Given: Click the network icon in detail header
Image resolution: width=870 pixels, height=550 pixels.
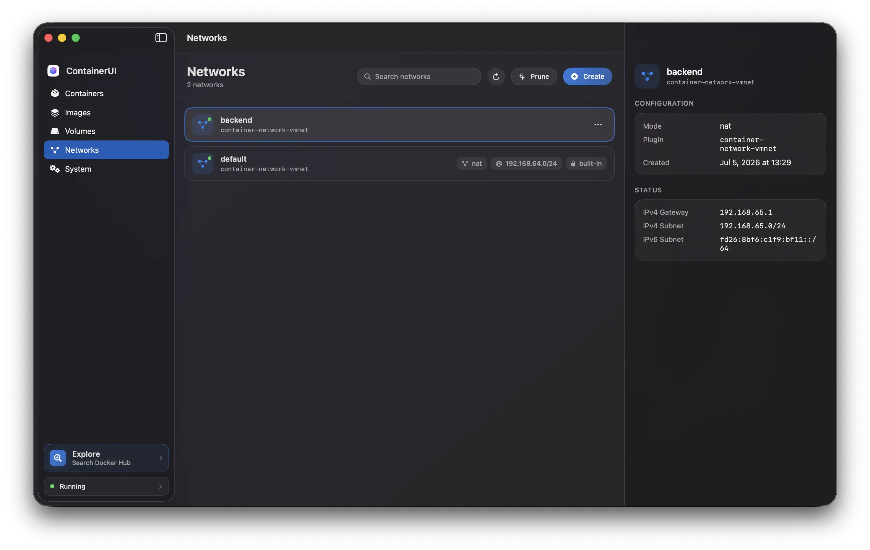Looking at the screenshot, I should [x=647, y=76].
